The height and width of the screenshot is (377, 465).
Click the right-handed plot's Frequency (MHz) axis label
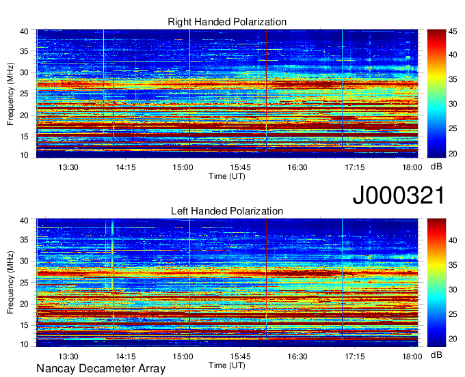10,94
